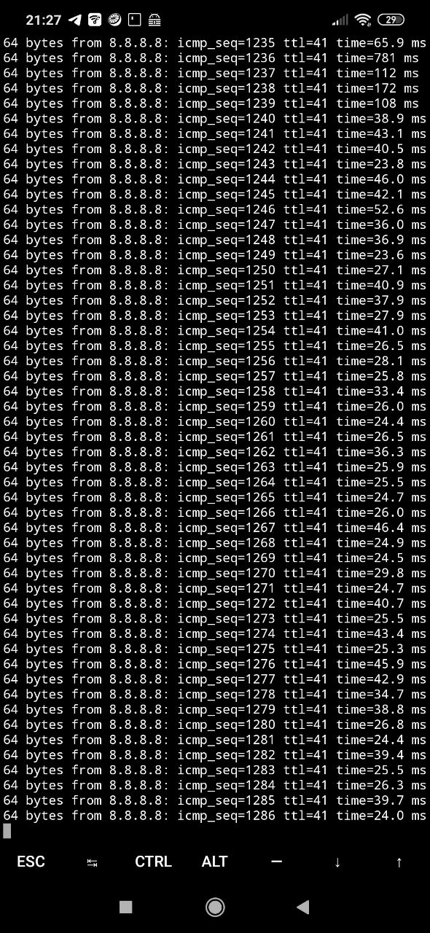The image size is (430, 933).
Task: Tap the terminal cursor block
Action: [x=7, y=831]
